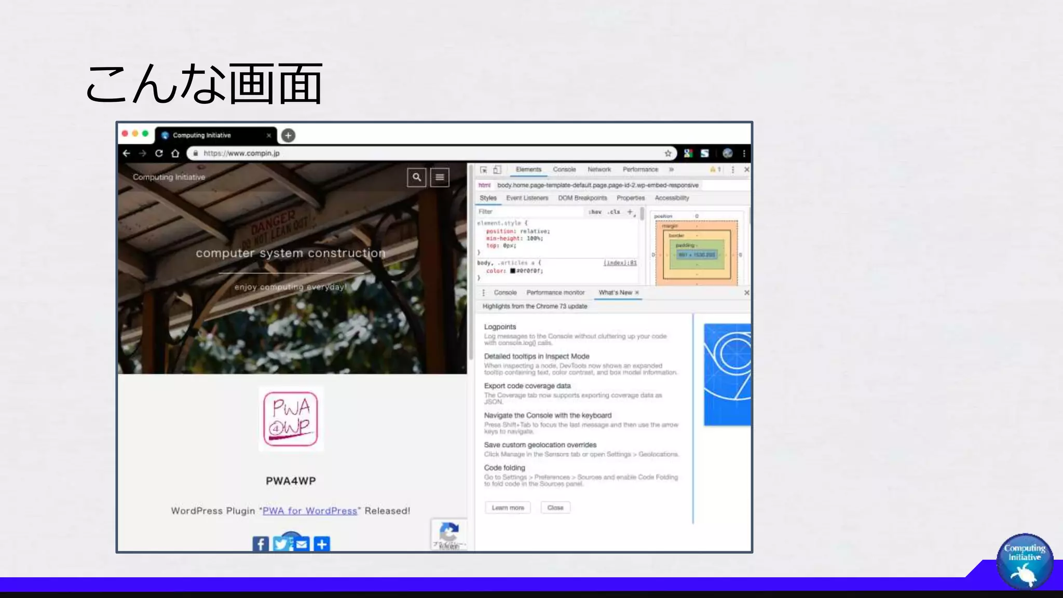Switch to the Network tab
The width and height of the screenshot is (1063, 598).
point(599,170)
